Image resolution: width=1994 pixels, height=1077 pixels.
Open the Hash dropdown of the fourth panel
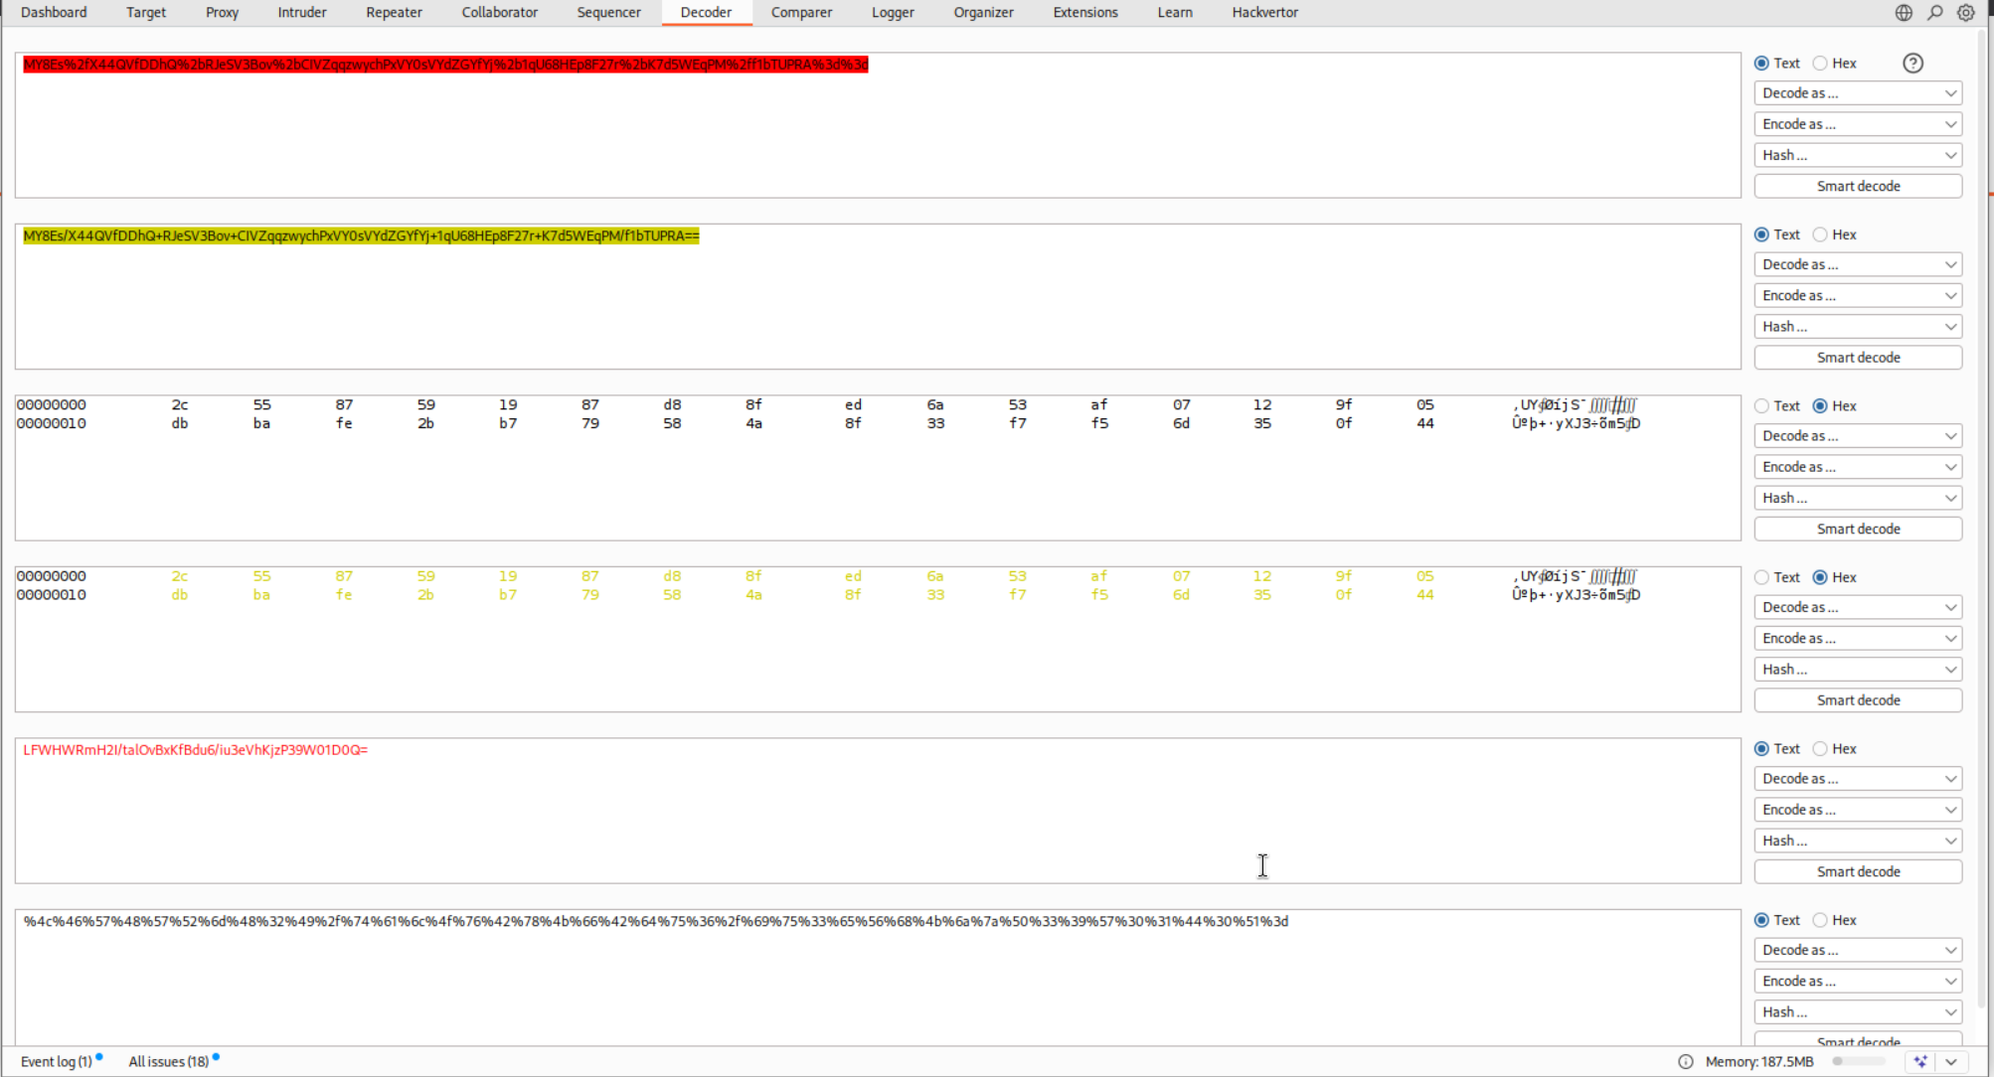1857,670
